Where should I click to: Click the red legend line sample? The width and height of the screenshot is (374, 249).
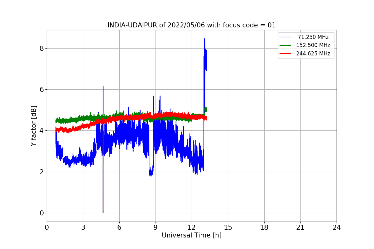(285, 54)
